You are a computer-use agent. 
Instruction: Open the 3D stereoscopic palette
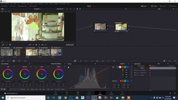[114, 61]
